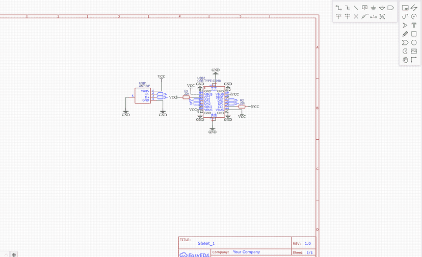Viewport: 422px width, 257px height.
Task: Select the Bus Entry tool
Action: coord(356,8)
